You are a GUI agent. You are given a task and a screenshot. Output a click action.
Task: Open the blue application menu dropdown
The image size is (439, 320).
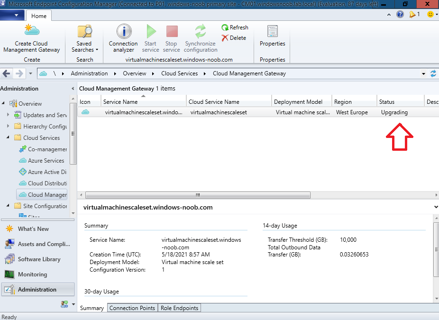(13, 15)
